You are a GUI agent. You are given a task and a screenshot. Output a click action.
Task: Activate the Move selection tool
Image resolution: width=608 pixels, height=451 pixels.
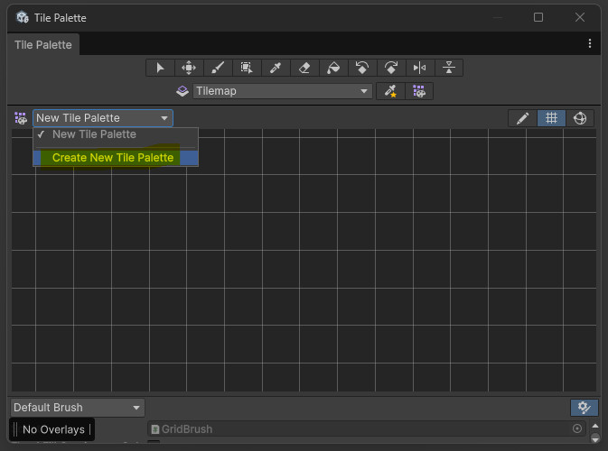[x=189, y=68]
